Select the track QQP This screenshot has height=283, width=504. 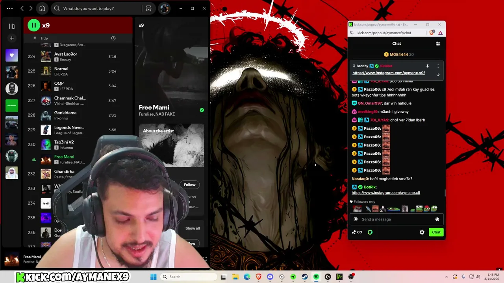coord(78,86)
